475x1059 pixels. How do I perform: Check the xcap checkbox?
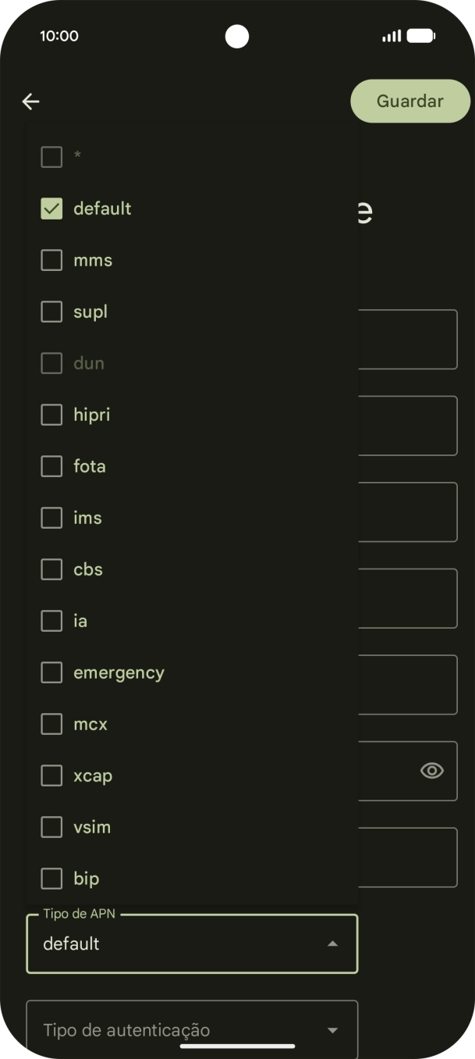point(51,776)
